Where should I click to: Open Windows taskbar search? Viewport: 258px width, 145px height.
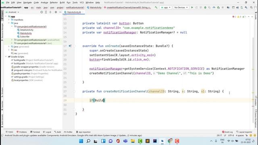point(88,141)
